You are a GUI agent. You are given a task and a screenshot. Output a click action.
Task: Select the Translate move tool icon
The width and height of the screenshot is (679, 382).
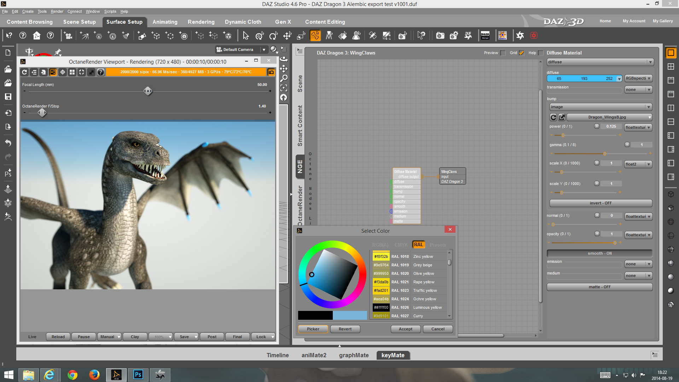pos(287,35)
